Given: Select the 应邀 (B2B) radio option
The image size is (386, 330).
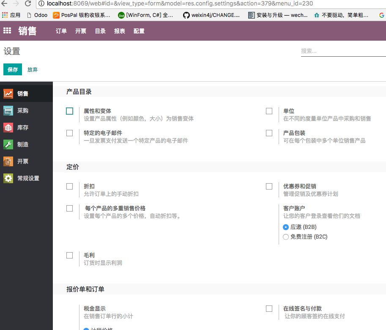Looking at the screenshot, I should coord(285,227).
